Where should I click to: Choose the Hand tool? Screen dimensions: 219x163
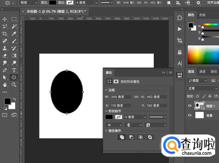point(5,85)
